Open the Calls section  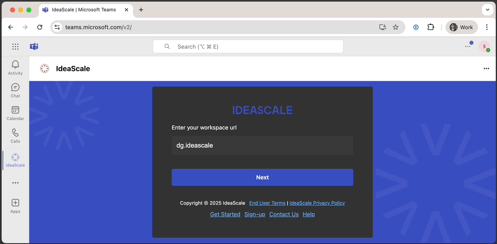coord(15,135)
